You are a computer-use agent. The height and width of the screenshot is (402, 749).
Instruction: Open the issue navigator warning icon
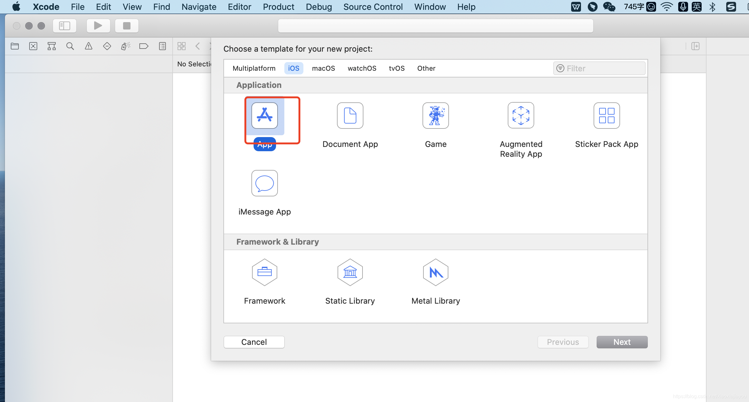coord(89,46)
